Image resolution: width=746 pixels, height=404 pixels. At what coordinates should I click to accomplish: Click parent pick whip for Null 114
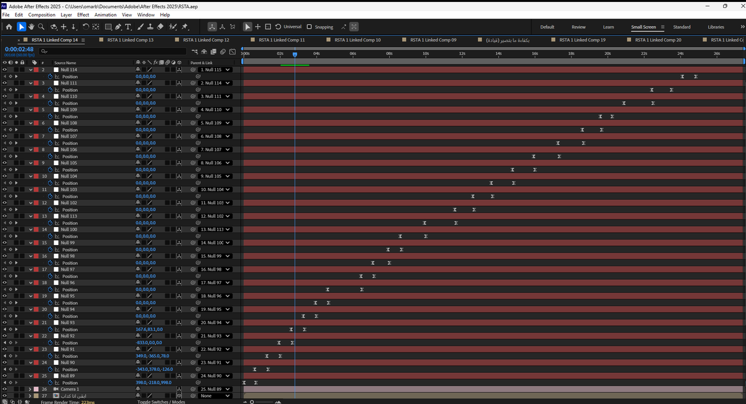(x=193, y=70)
